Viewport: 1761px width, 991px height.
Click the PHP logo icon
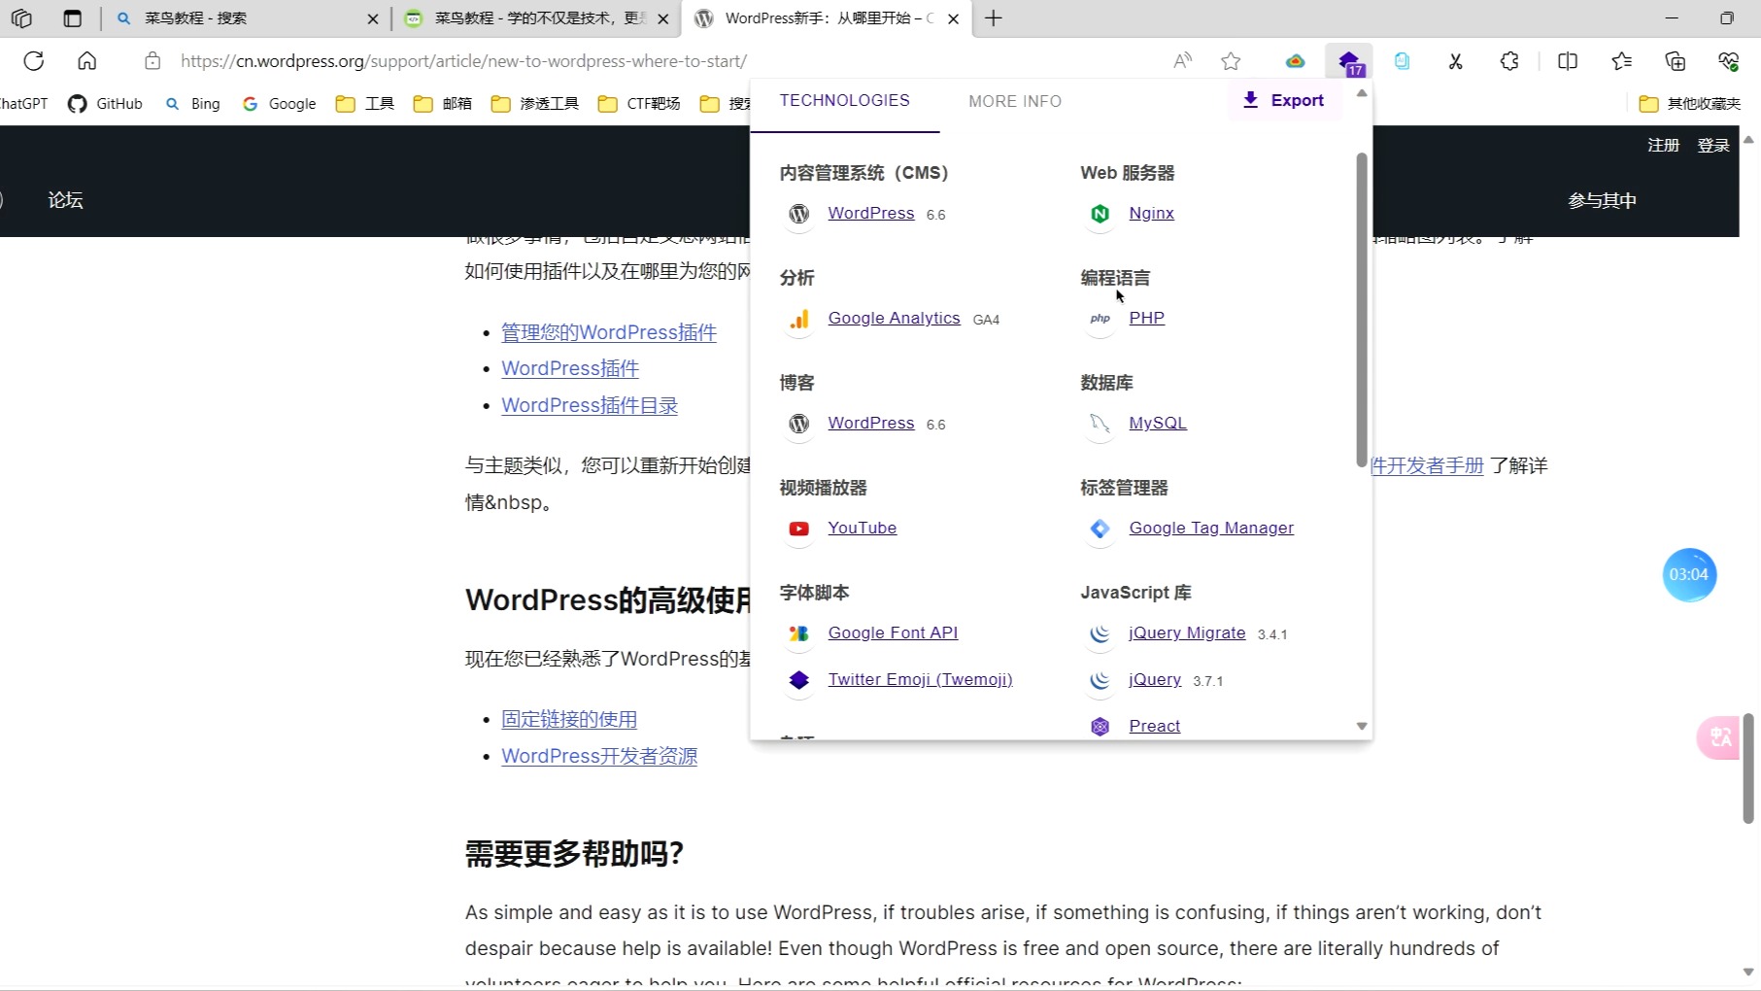pyautogui.click(x=1100, y=319)
